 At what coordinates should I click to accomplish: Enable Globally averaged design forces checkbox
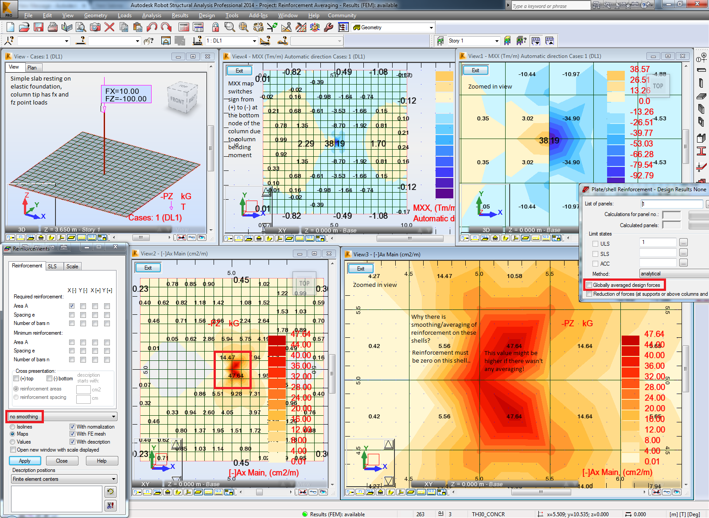point(589,285)
